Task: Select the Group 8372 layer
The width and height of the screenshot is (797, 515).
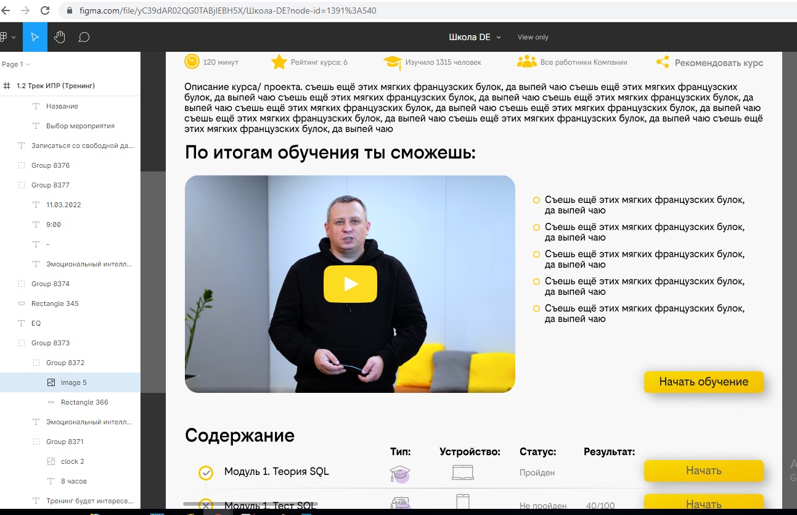Action: pyautogui.click(x=65, y=363)
